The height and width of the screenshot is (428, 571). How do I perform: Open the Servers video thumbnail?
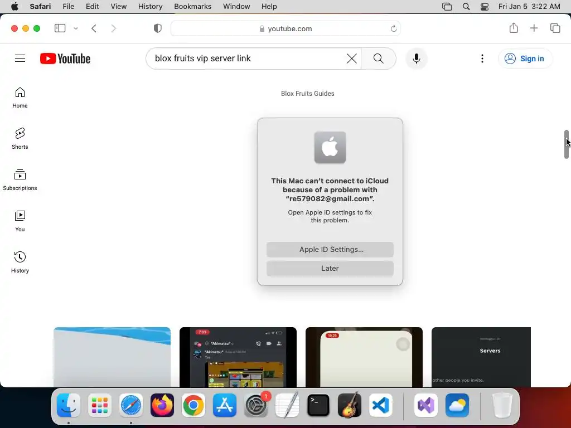coord(481,357)
